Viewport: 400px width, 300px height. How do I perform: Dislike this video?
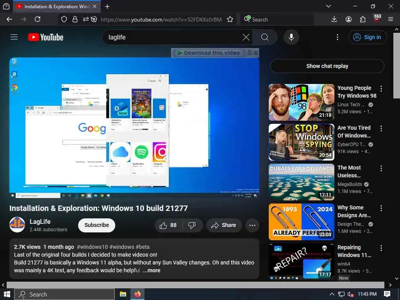coord(192,225)
